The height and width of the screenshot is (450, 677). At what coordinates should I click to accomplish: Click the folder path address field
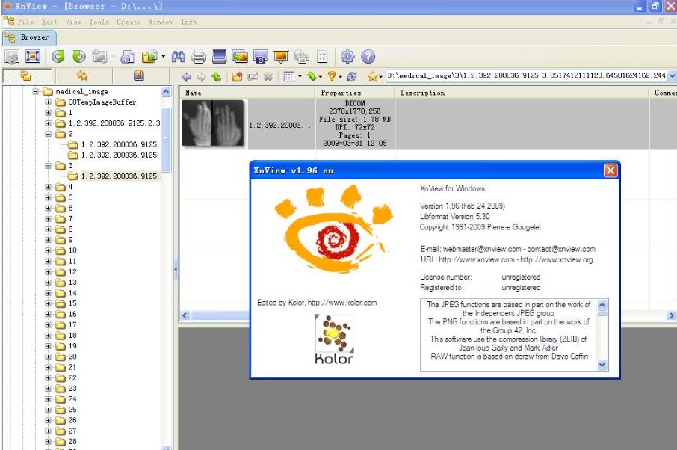click(526, 75)
